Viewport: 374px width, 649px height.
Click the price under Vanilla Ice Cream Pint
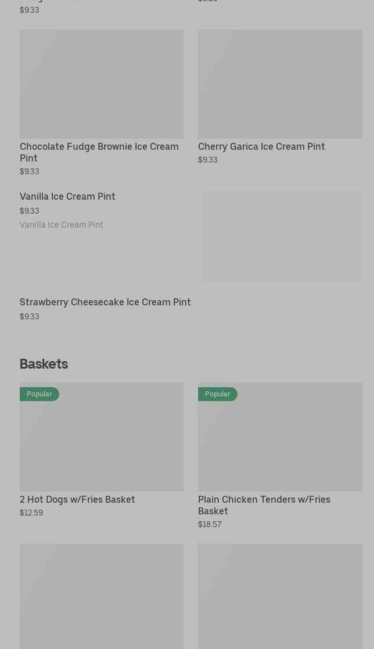pyautogui.click(x=30, y=211)
